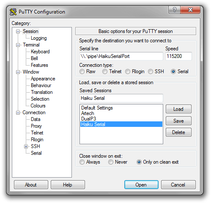
Task: Click the Cancel button
Action: point(178,185)
